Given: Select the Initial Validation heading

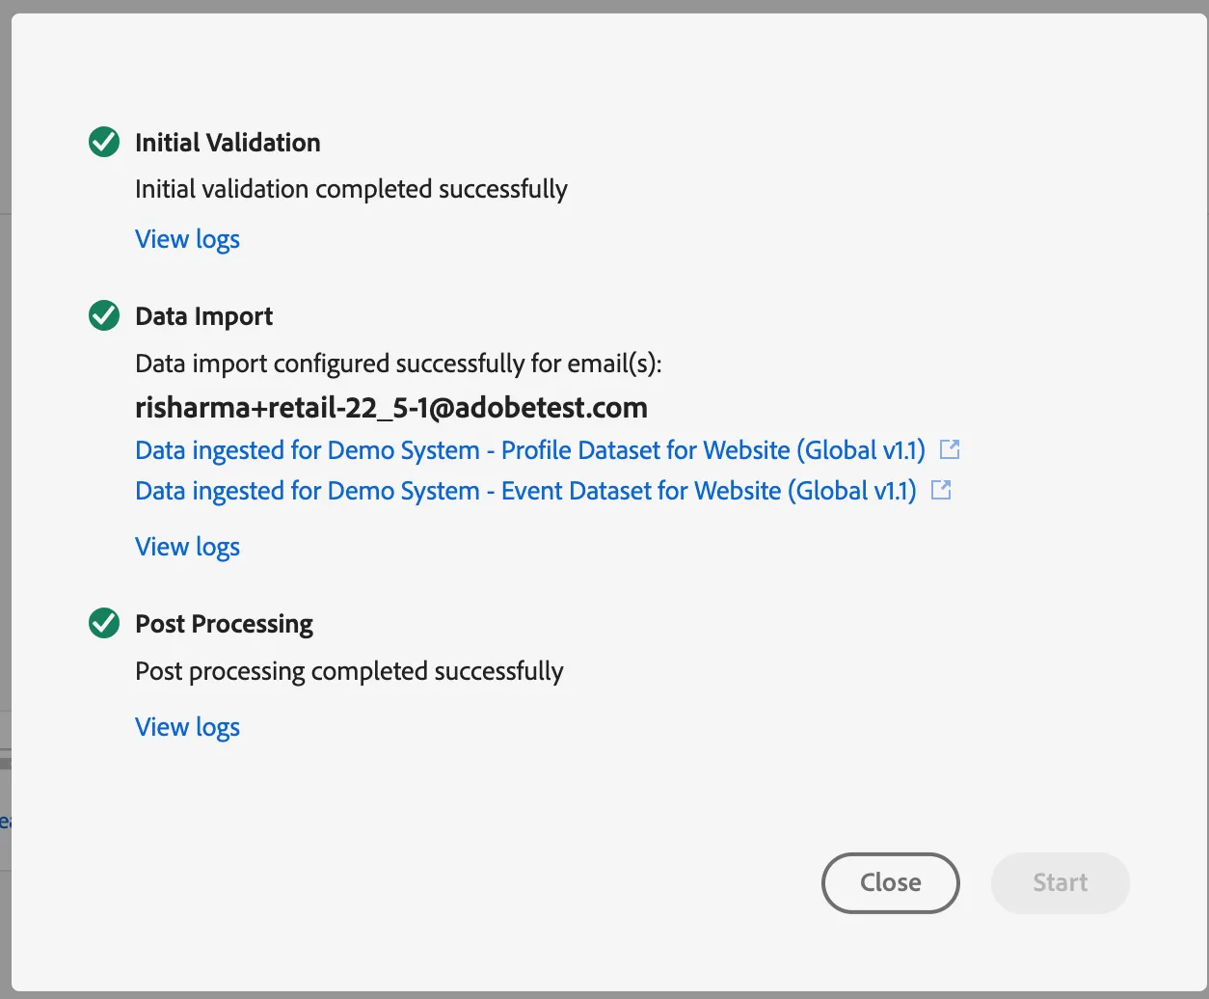Looking at the screenshot, I should pos(228,143).
